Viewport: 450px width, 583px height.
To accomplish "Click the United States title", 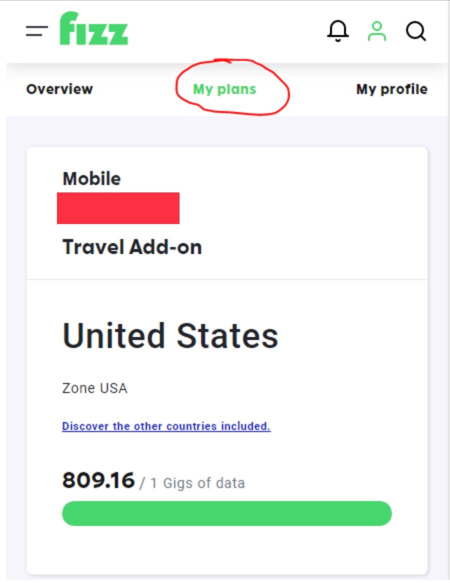I will click(x=170, y=335).
